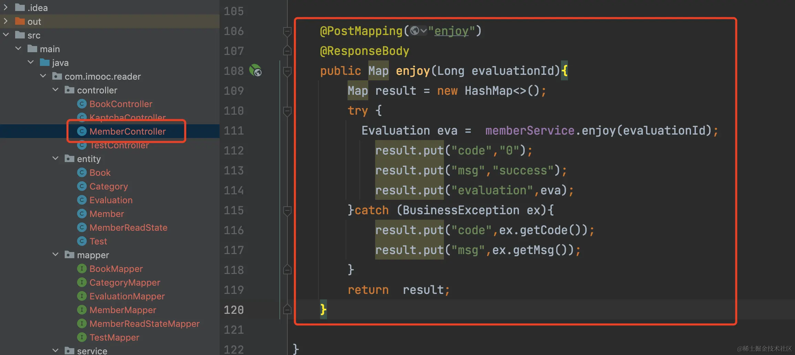Click the interface icon beside MemberReadStateMapper
795x355 pixels.
82,323
